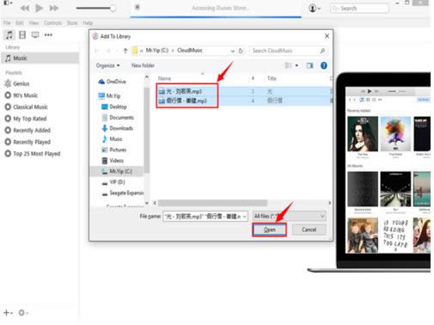
Task: Open the More media types ellipsis
Action: click(x=48, y=35)
